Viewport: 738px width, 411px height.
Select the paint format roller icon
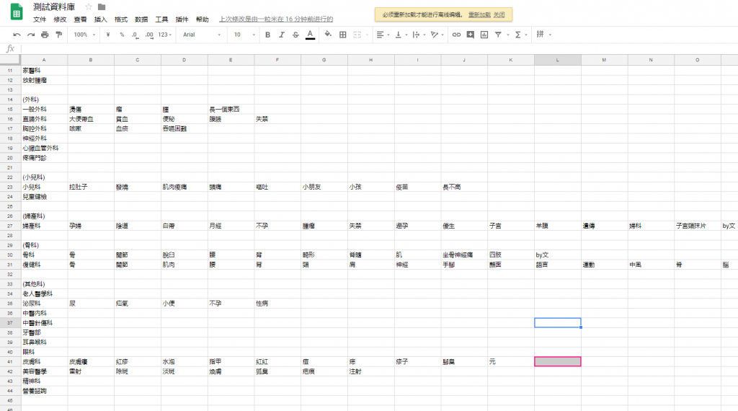59,35
